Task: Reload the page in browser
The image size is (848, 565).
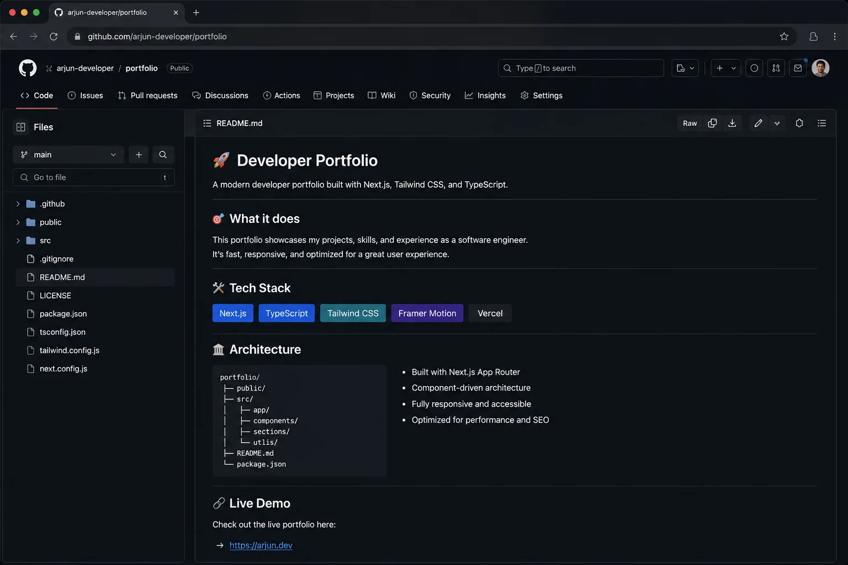Action: 54,36
